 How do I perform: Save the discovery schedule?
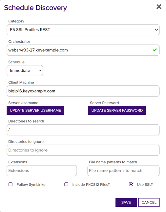tap(126, 203)
